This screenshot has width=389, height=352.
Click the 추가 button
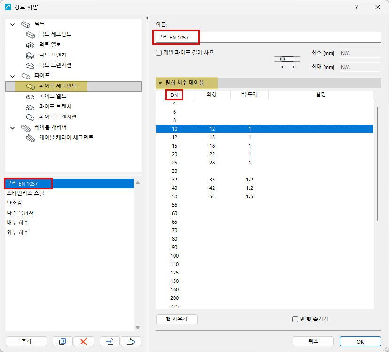26,341
